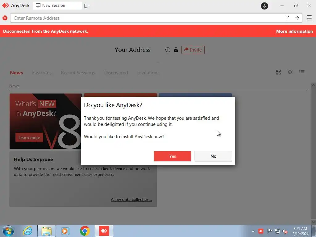
Task: Select the large tiles view
Action: pyautogui.click(x=278, y=72)
